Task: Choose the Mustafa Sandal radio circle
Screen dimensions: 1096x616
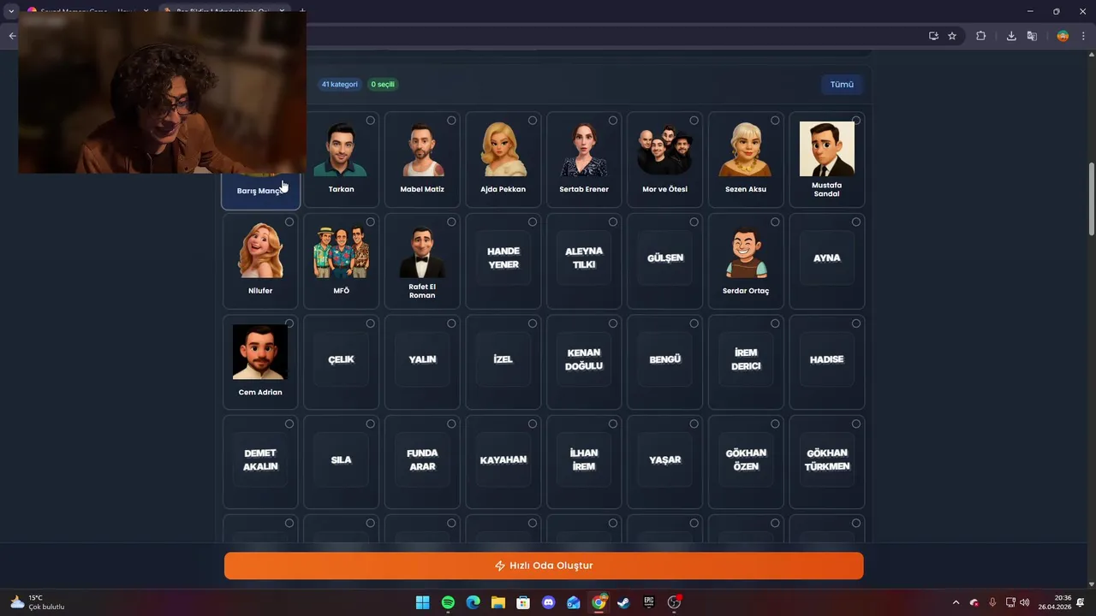Action: click(856, 121)
